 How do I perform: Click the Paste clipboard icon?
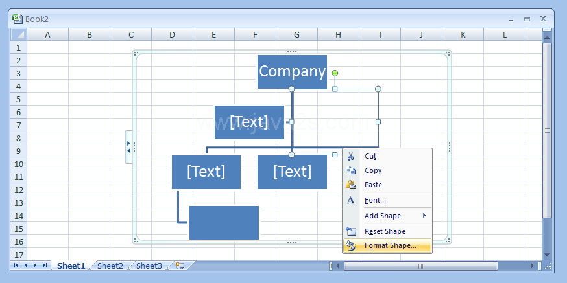[x=350, y=185]
